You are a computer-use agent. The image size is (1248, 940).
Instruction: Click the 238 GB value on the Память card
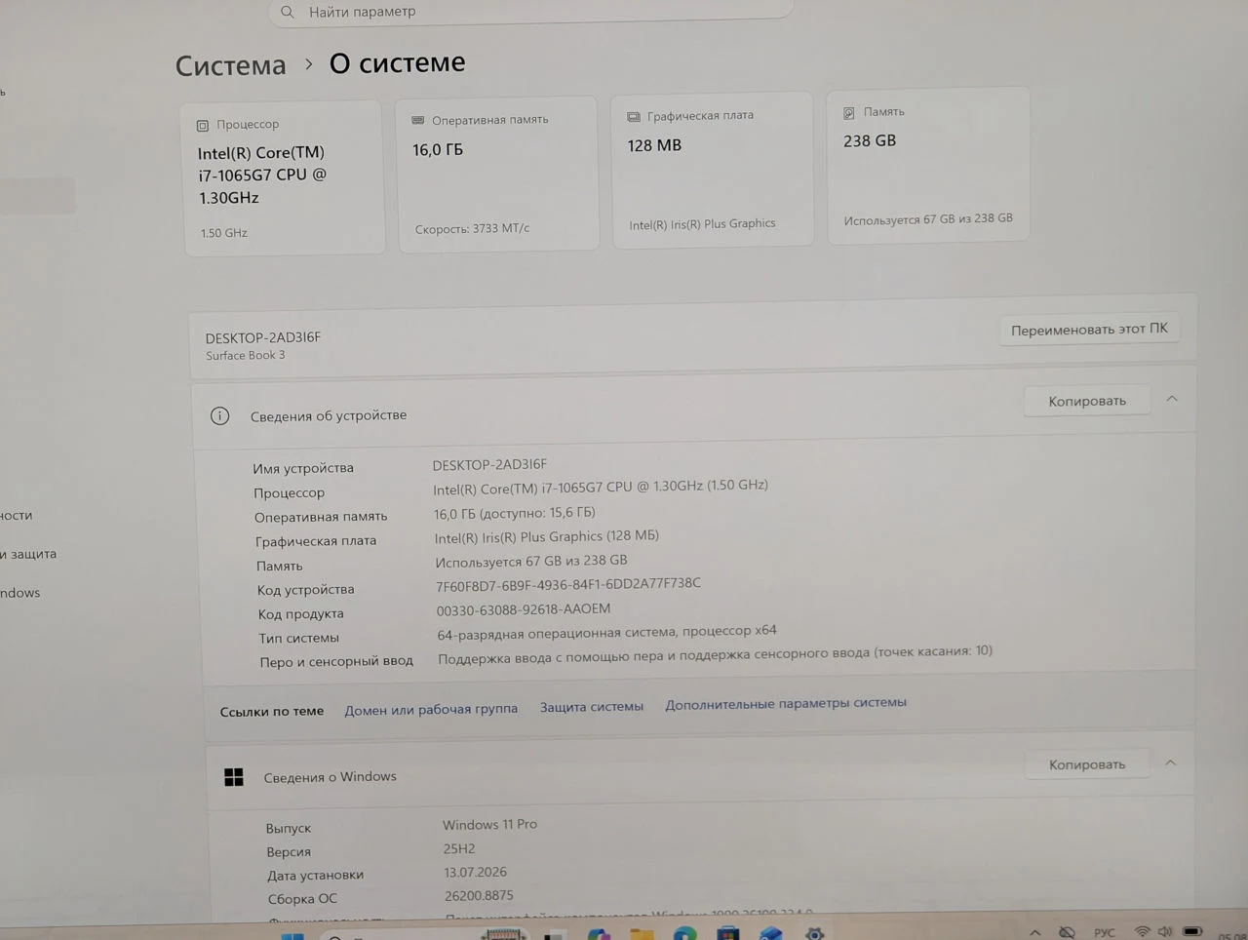870,141
